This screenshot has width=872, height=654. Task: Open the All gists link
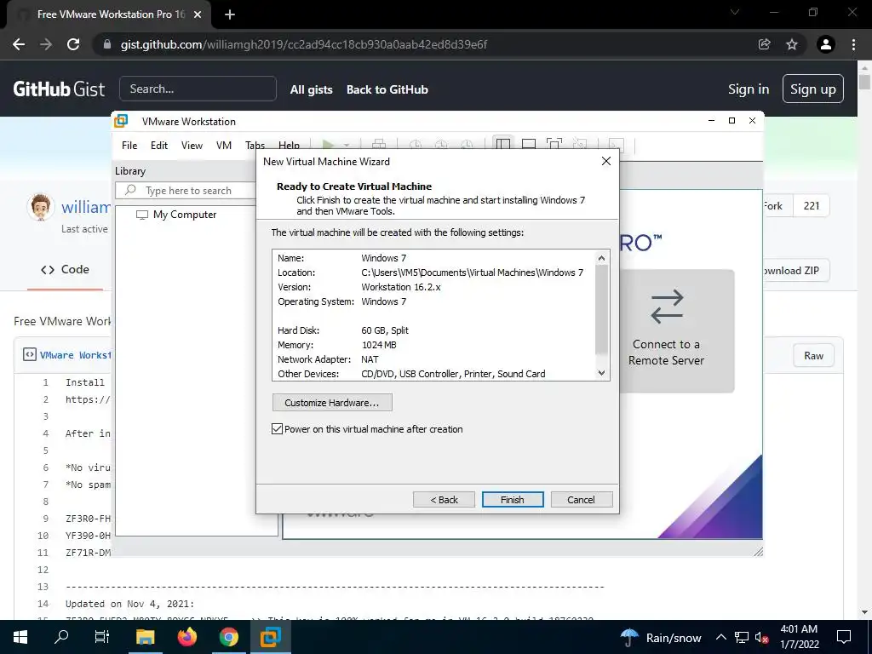312,89
